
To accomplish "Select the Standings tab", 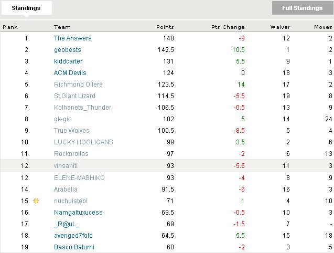I will click(x=26, y=8).
